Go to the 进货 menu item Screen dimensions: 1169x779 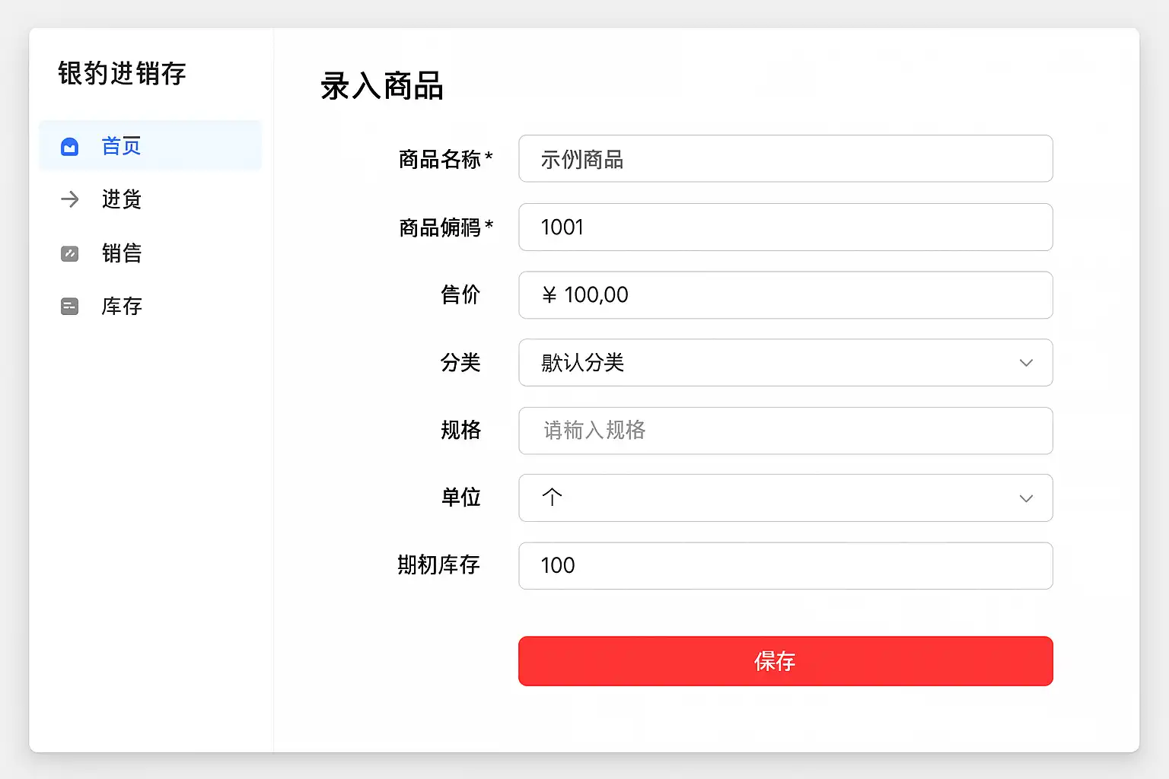(122, 199)
